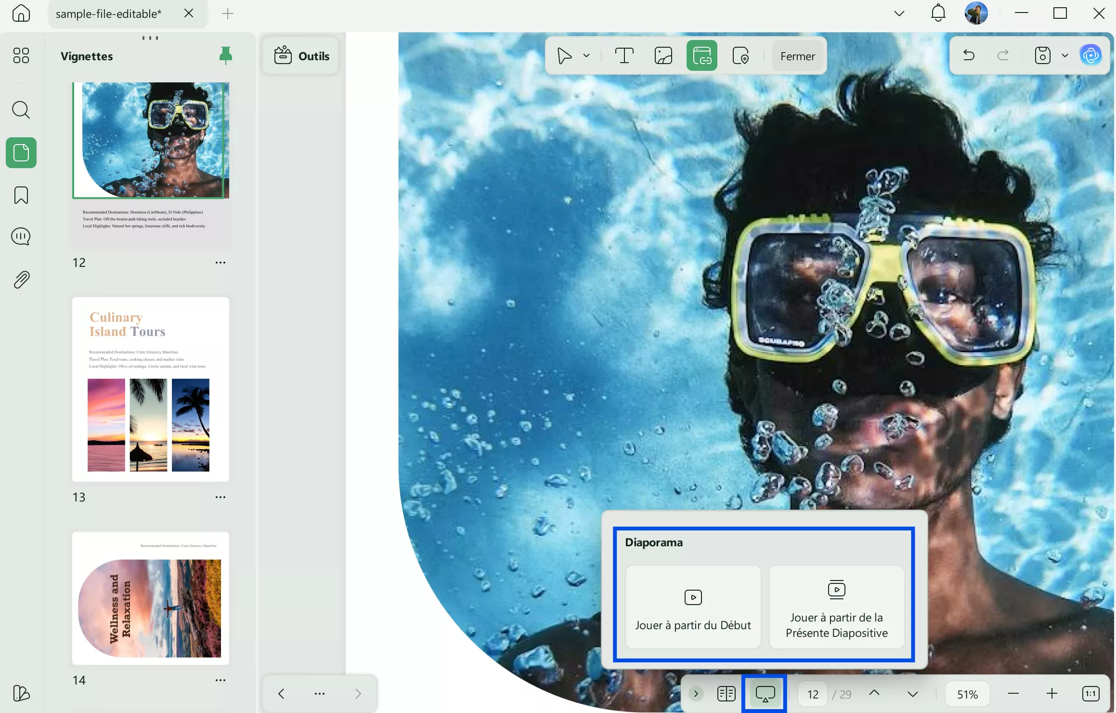Click Fermer to close editing

tap(797, 56)
